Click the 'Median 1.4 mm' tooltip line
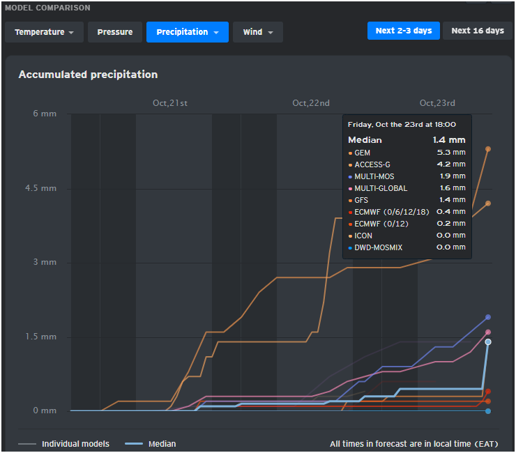This screenshot has width=516, height=453. coord(407,140)
